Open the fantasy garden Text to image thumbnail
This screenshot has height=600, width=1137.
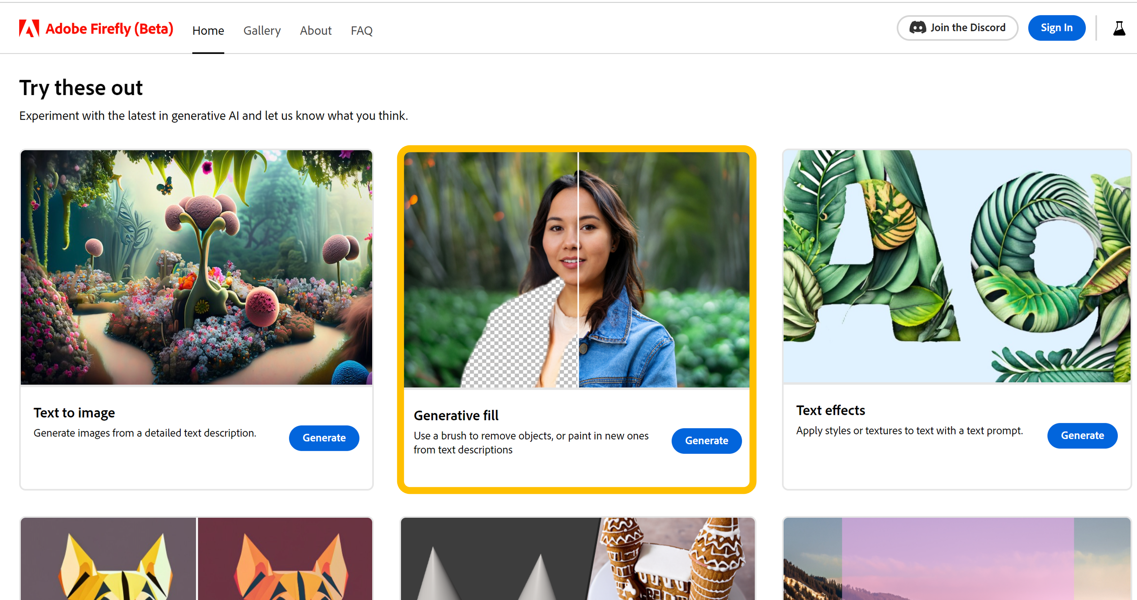196,267
